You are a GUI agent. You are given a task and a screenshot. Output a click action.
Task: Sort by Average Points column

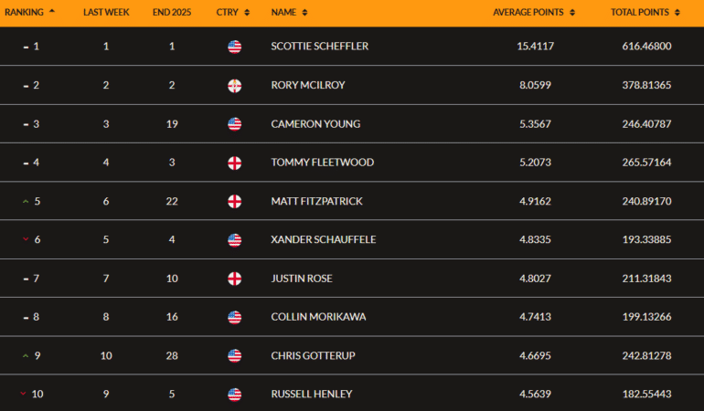(534, 13)
